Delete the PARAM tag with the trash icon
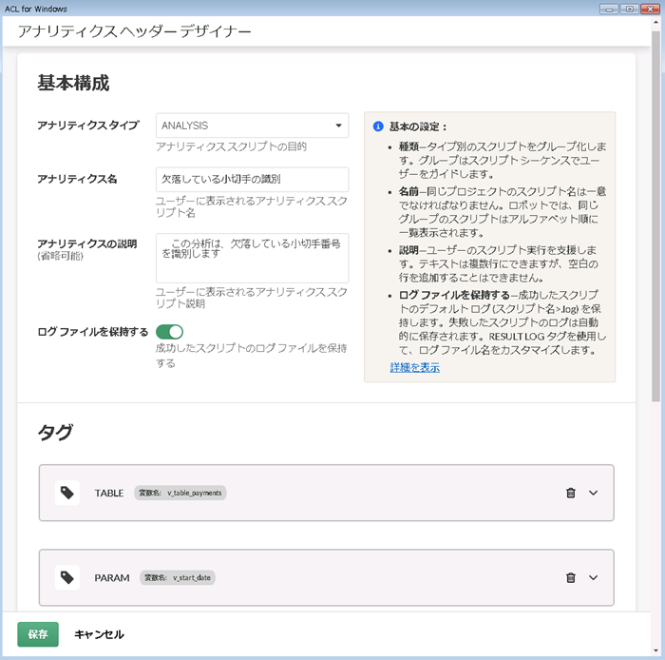 [x=570, y=577]
